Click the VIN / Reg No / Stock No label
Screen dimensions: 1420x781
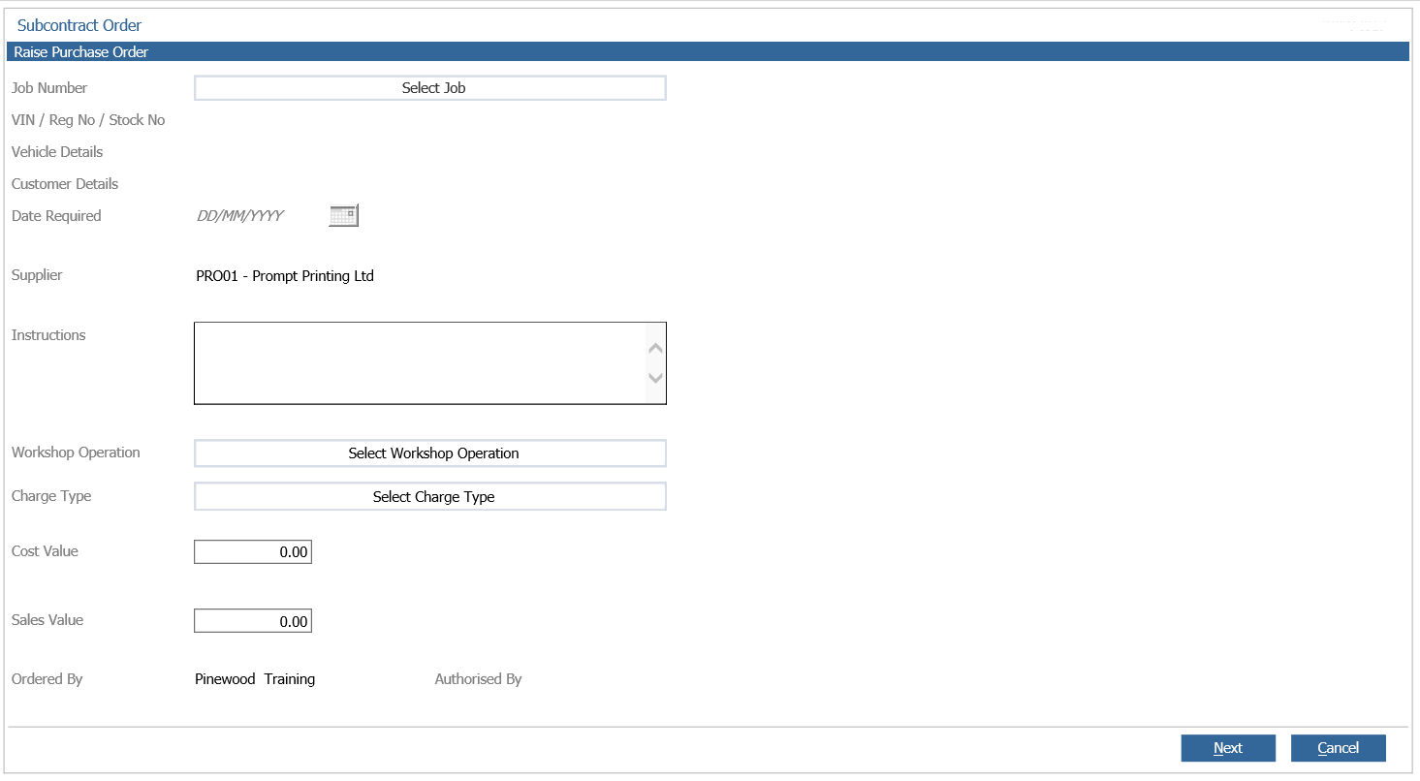click(x=88, y=120)
